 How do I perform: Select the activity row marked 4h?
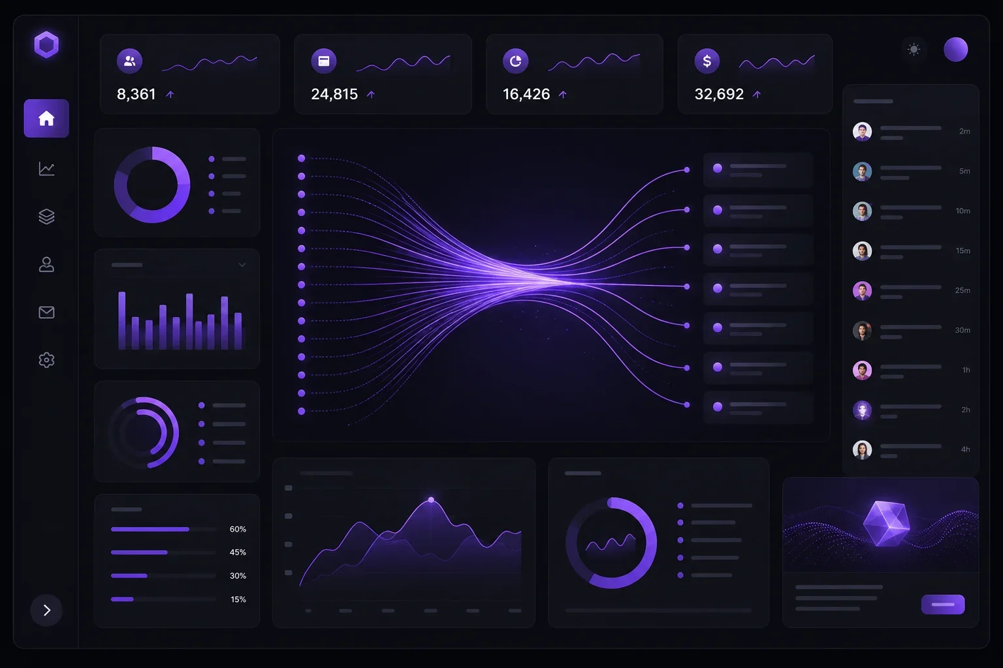pyautogui.click(x=912, y=450)
